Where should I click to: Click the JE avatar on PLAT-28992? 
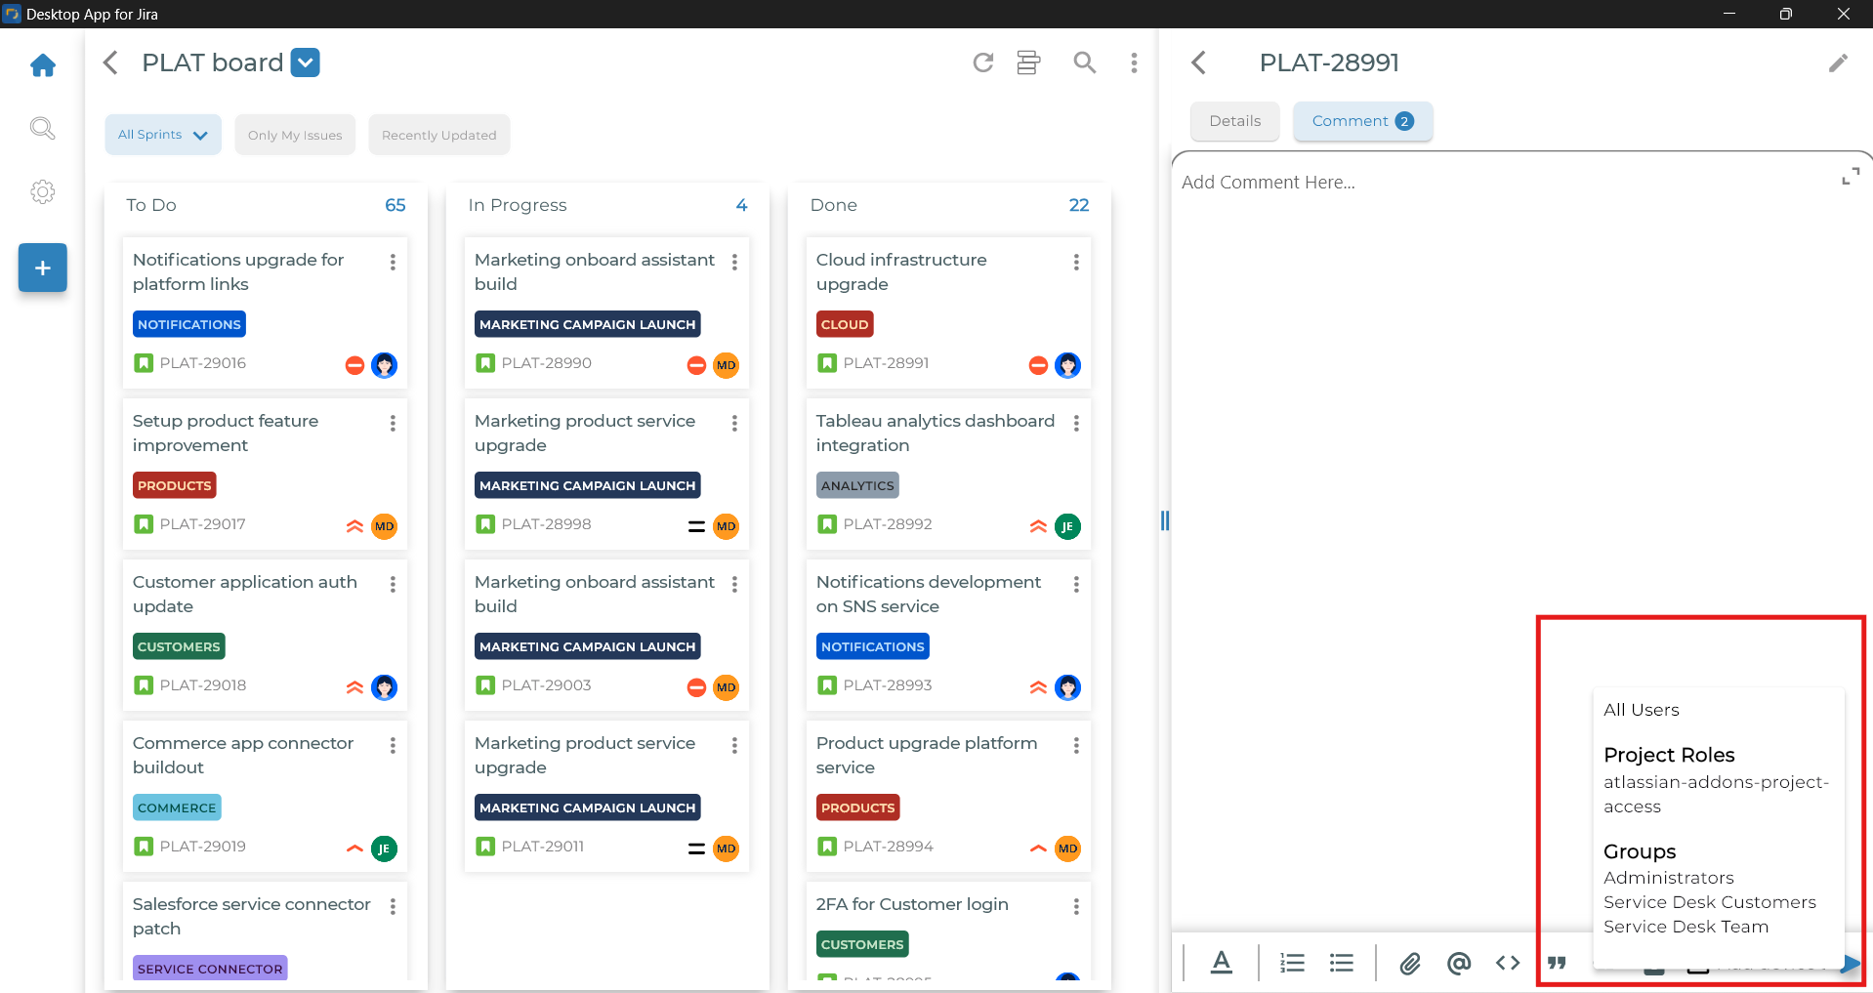[1067, 526]
